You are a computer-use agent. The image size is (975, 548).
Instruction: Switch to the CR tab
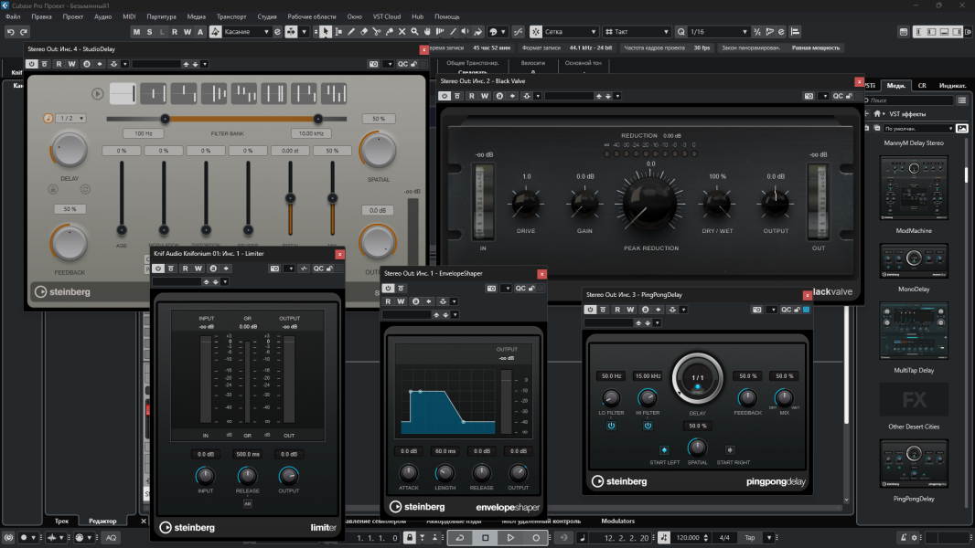tap(922, 86)
